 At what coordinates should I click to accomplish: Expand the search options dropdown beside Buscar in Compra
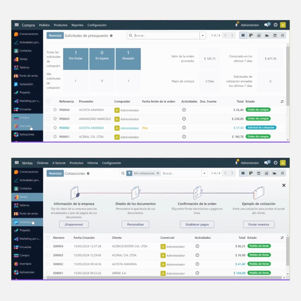(203, 36)
